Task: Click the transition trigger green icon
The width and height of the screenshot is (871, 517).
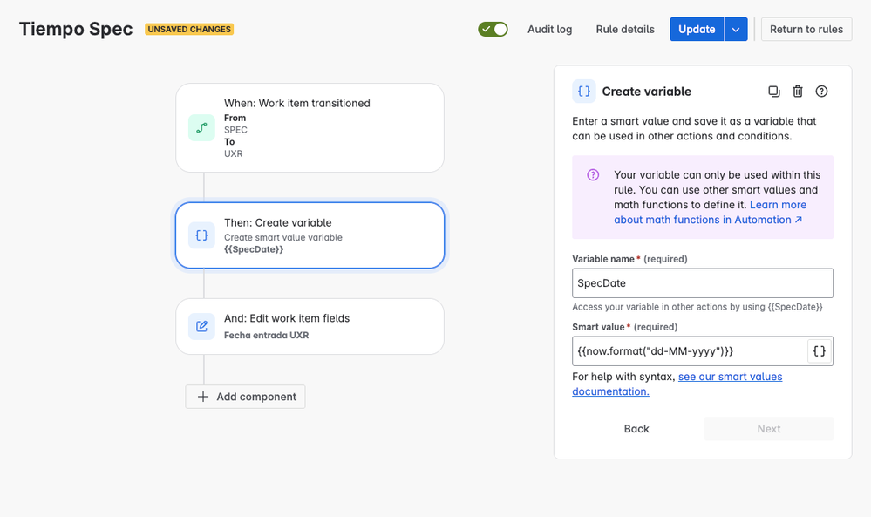Action: pos(201,127)
